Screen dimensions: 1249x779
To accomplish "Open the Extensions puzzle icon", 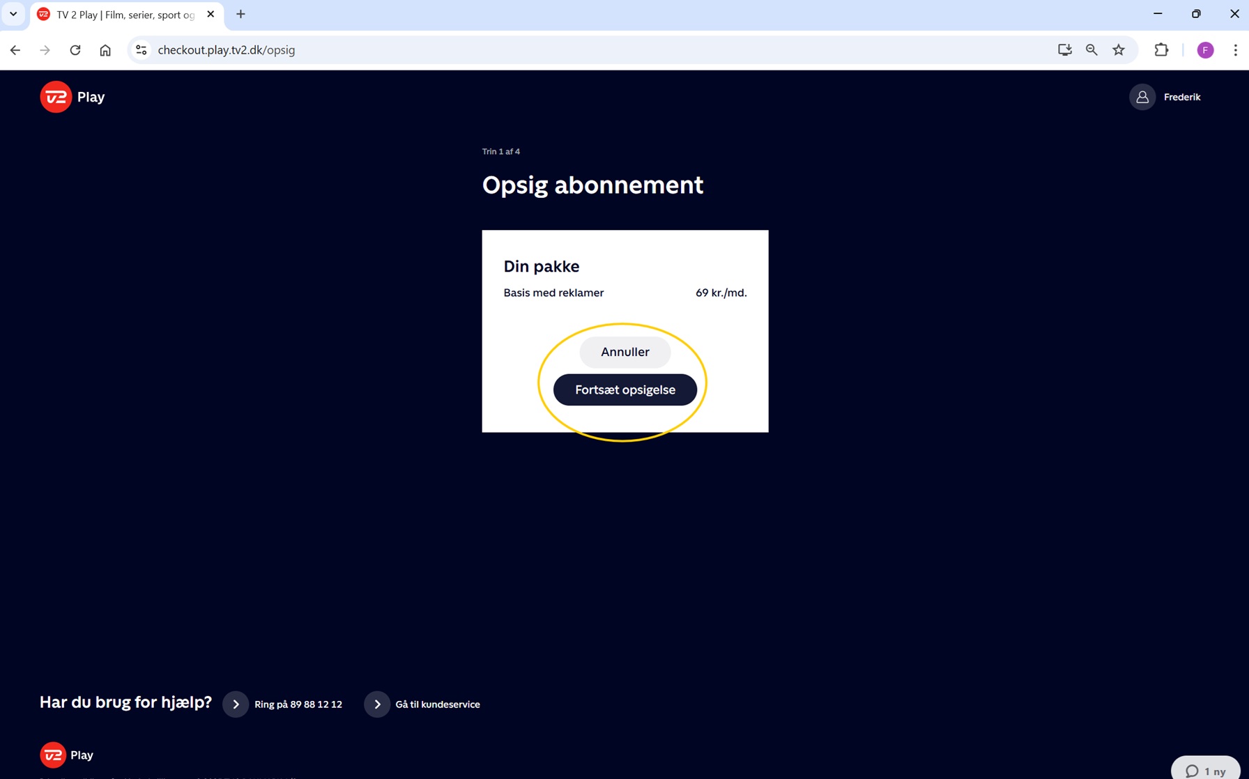I will [1161, 50].
